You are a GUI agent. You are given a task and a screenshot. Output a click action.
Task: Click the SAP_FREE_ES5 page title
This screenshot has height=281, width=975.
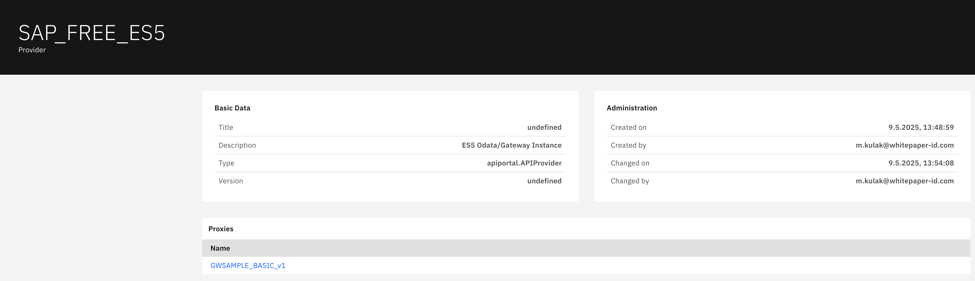(92, 33)
